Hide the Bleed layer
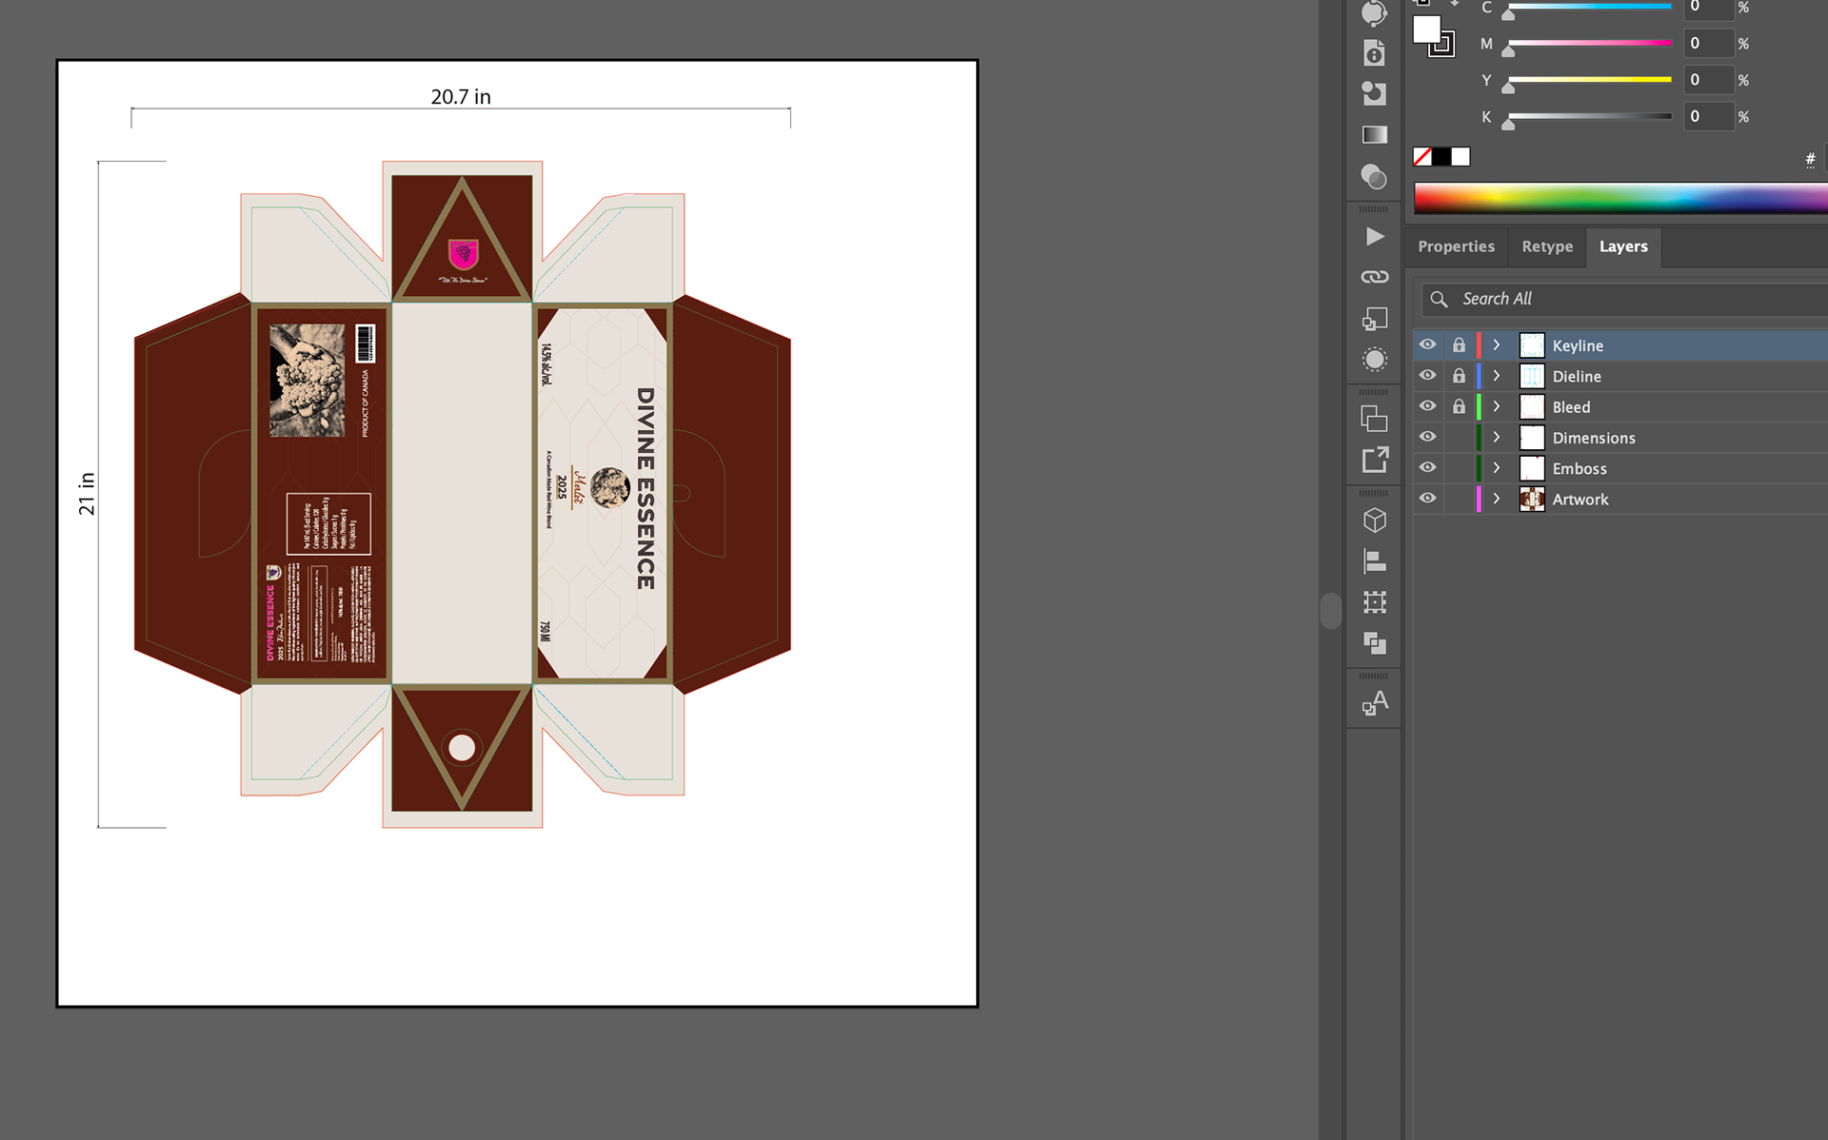Screen dimensions: 1828x1140 (x=1427, y=405)
